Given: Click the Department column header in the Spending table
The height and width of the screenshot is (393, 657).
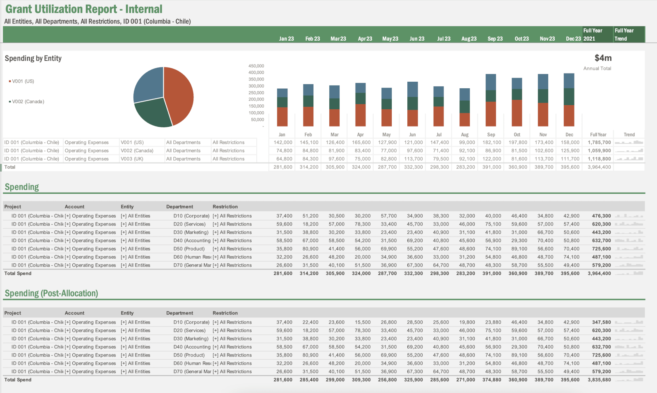Looking at the screenshot, I should (x=179, y=207).
